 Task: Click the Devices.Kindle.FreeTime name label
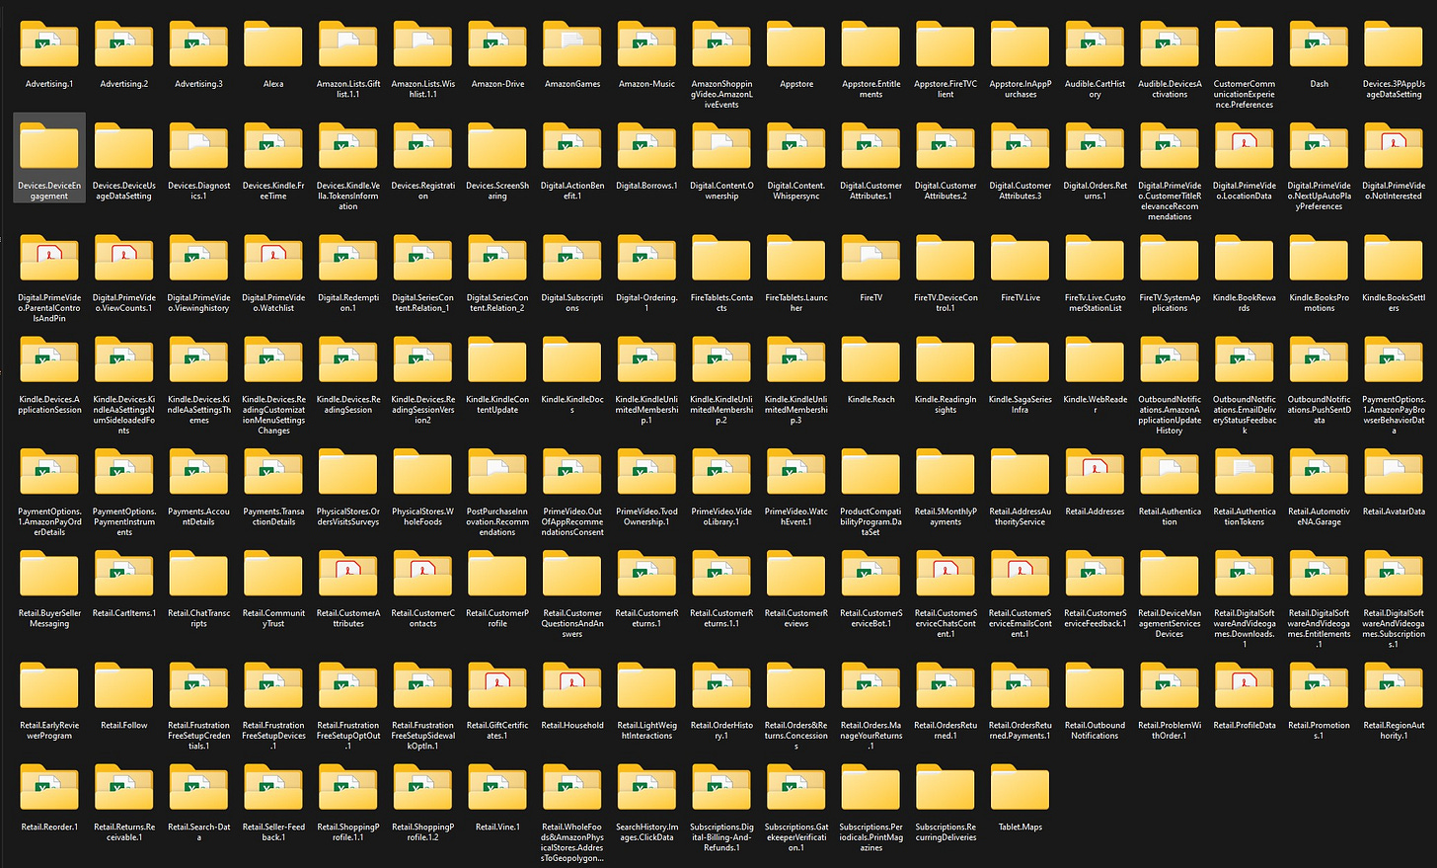pos(273,191)
